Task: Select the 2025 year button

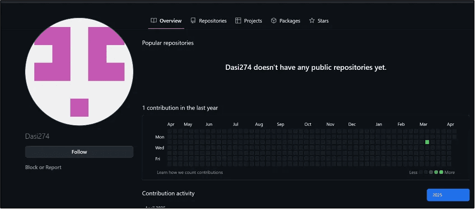Action: (x=448, y=195)
